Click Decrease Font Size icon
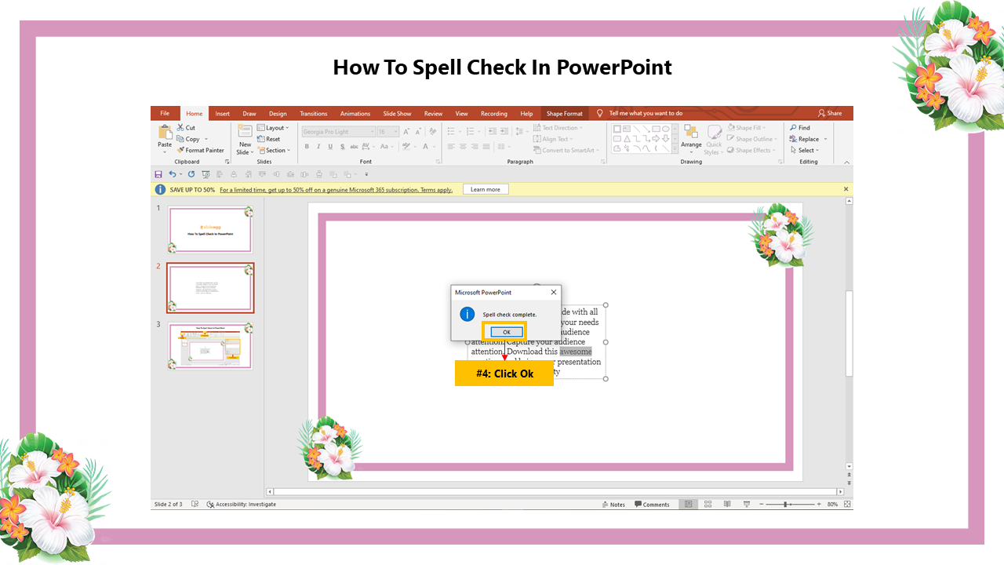1004x565 pixels. coord(417,132)
